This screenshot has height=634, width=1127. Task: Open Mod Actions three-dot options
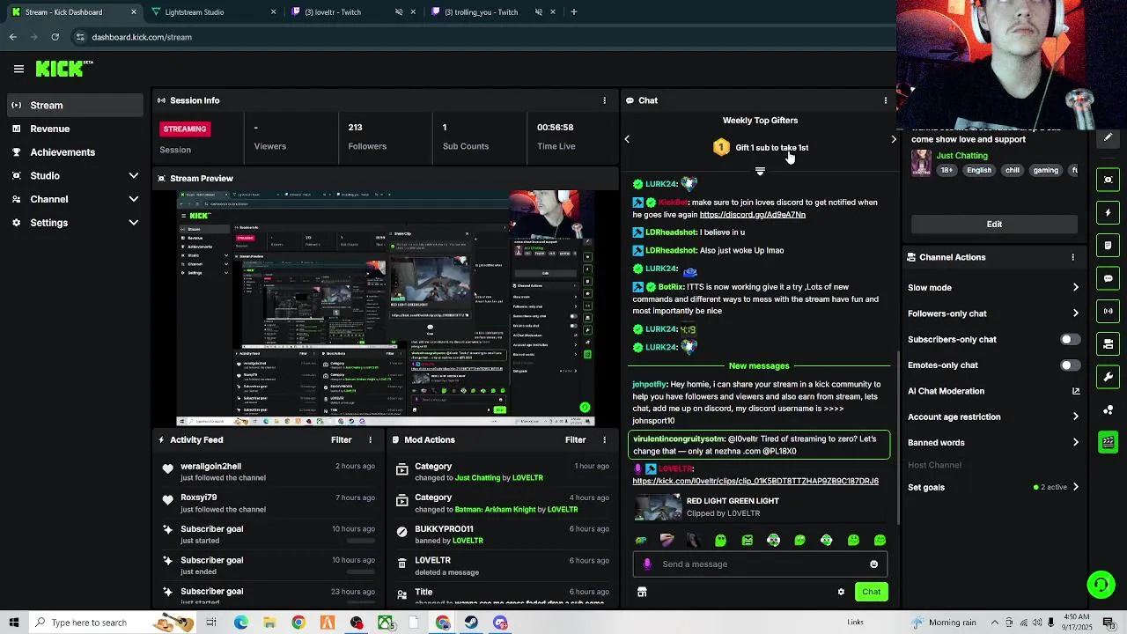(604, 439)
